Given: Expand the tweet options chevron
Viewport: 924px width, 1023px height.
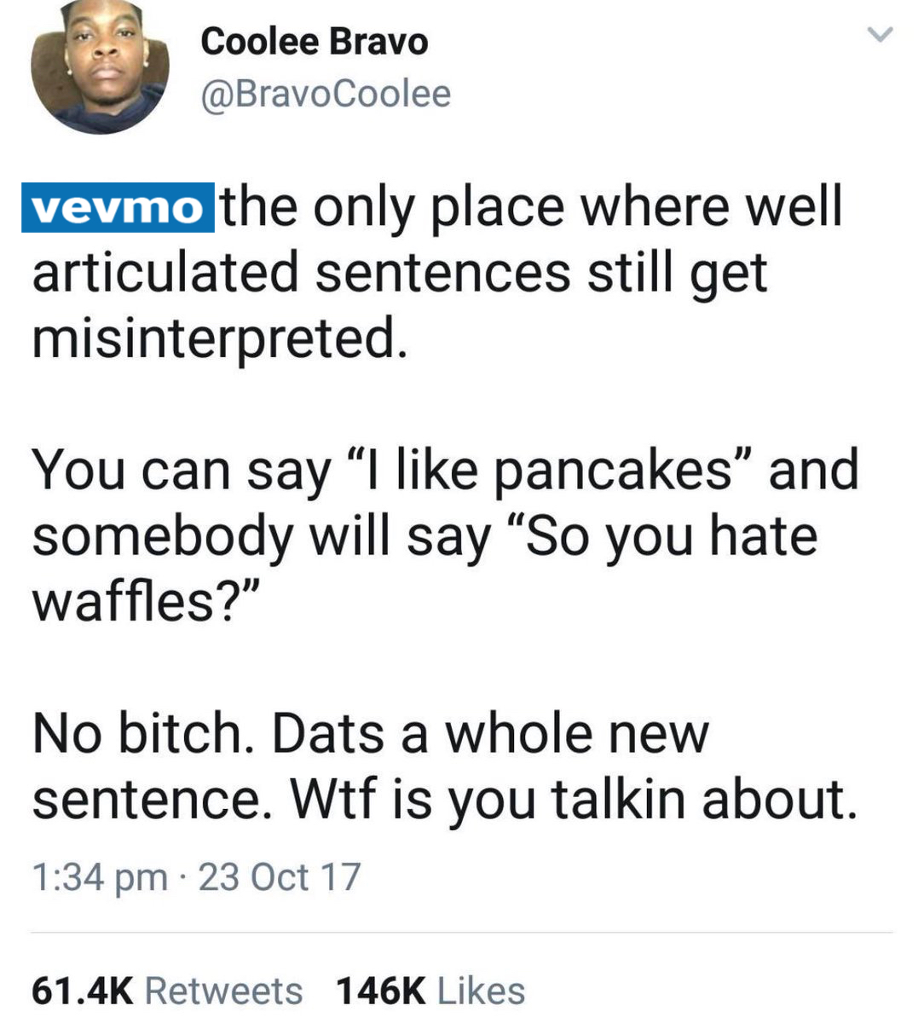Looking at the screenshot, I should click(x=879, y=35).
